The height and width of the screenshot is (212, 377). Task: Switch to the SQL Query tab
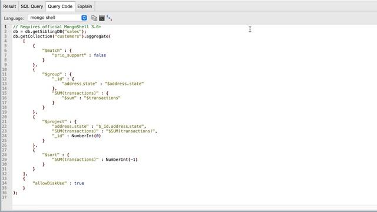(x=32, y=6)
